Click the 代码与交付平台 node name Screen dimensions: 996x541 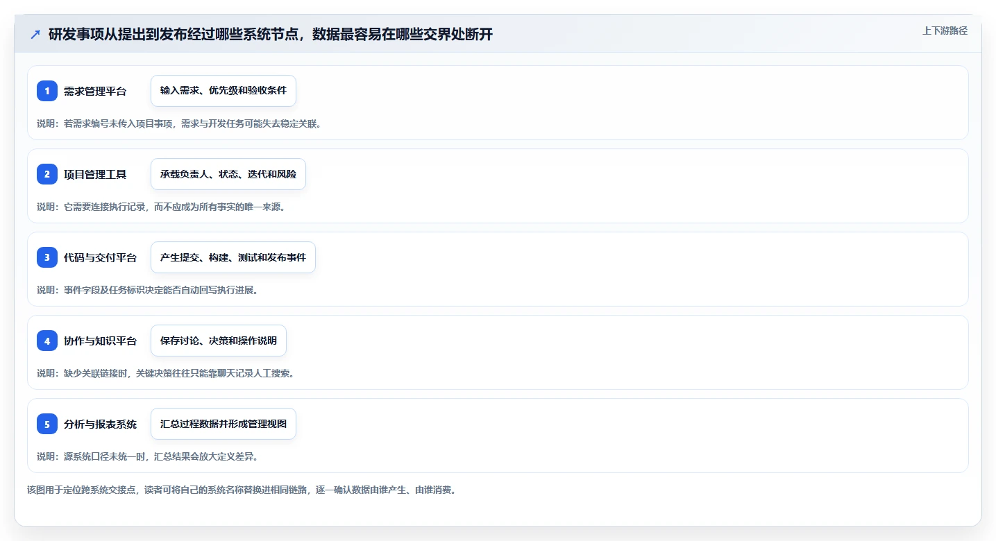tap(101, 257)
